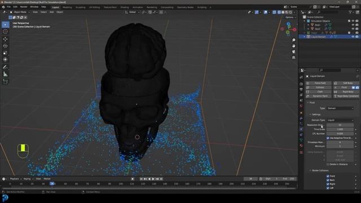
Task: Toggle visibility eye of Brain object
Action: pos(353,25)
